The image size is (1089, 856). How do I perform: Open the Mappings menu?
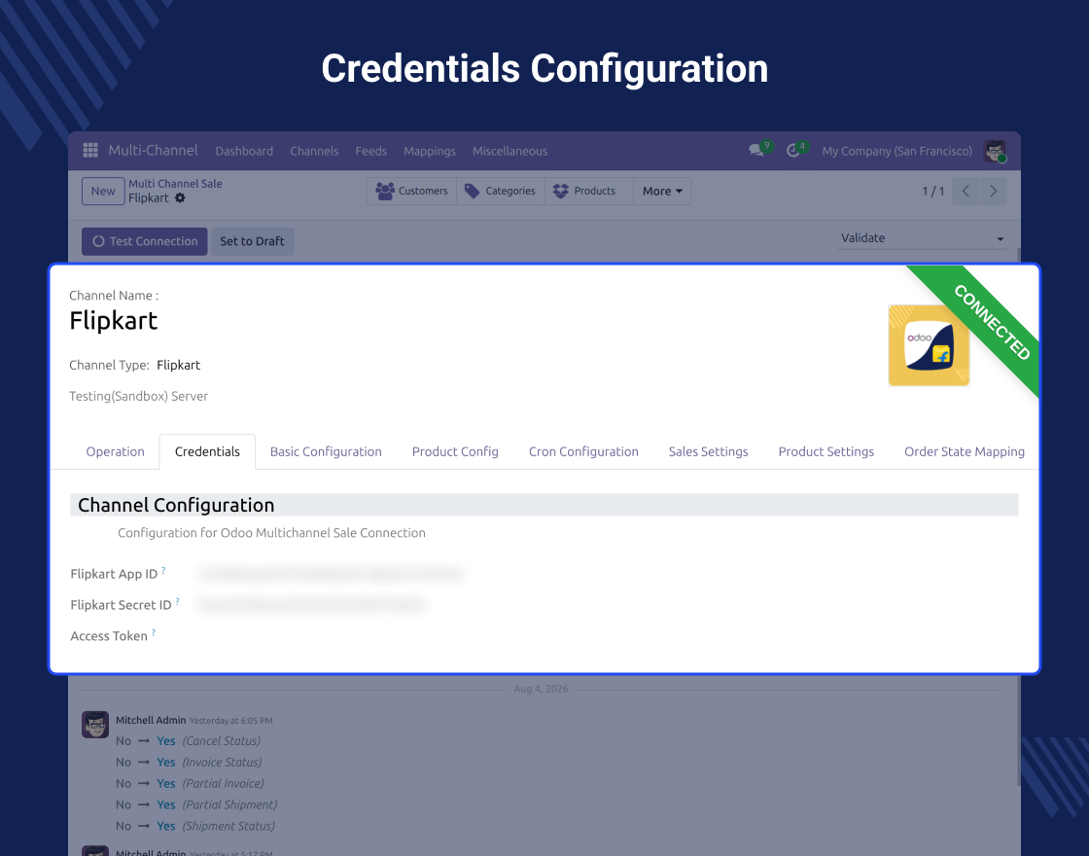pos(429,151)
